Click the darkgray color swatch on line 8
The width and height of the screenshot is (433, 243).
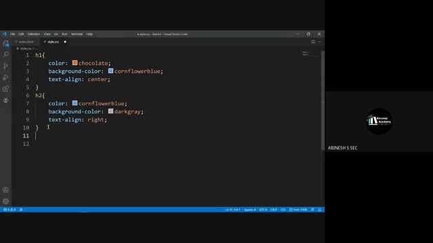tap(111, 111)
